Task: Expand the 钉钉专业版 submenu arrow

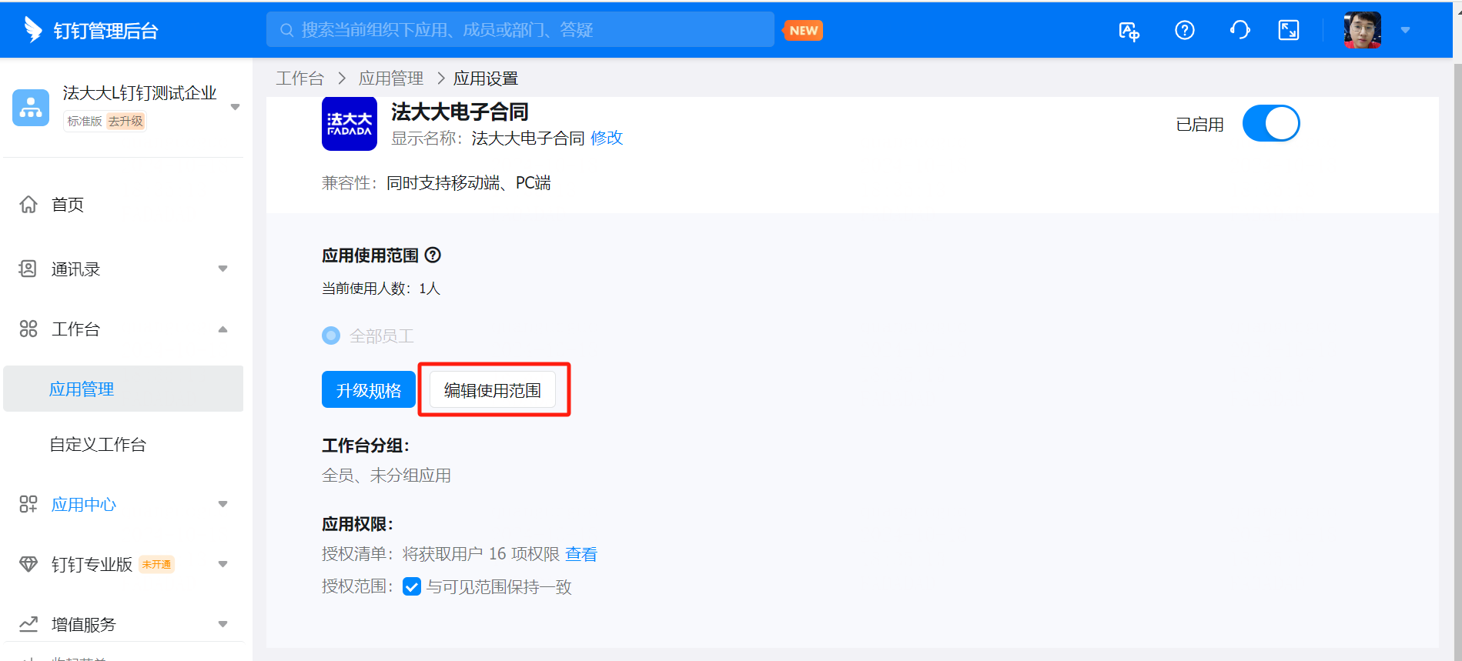Action: point(222,564)
